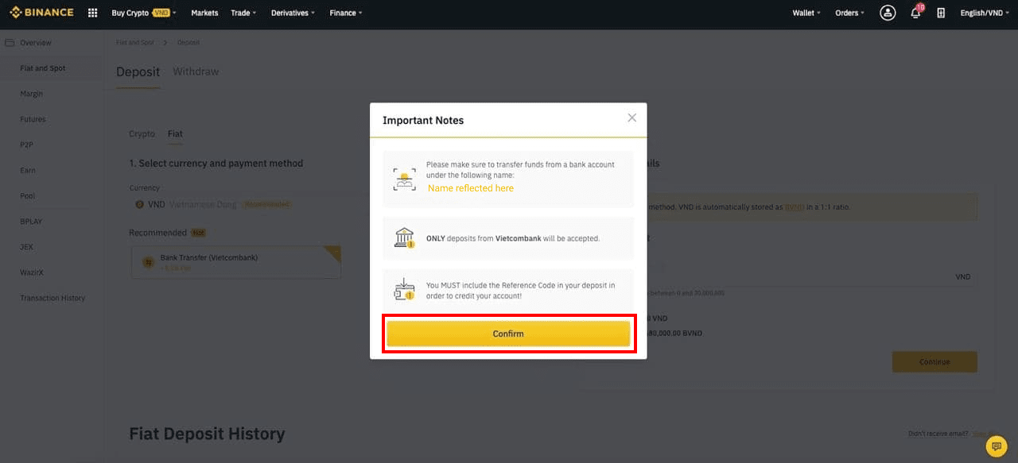This screenshot has height=463, width=1018.
Task: Click the Vietcombank coin icon
Action: (148, 262)
